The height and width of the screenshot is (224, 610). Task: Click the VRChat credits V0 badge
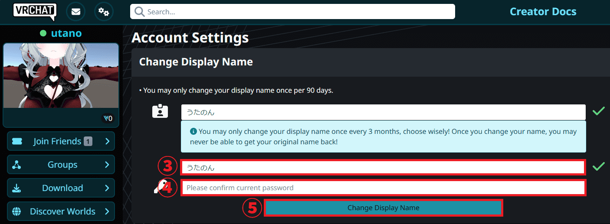click(107, 118)
